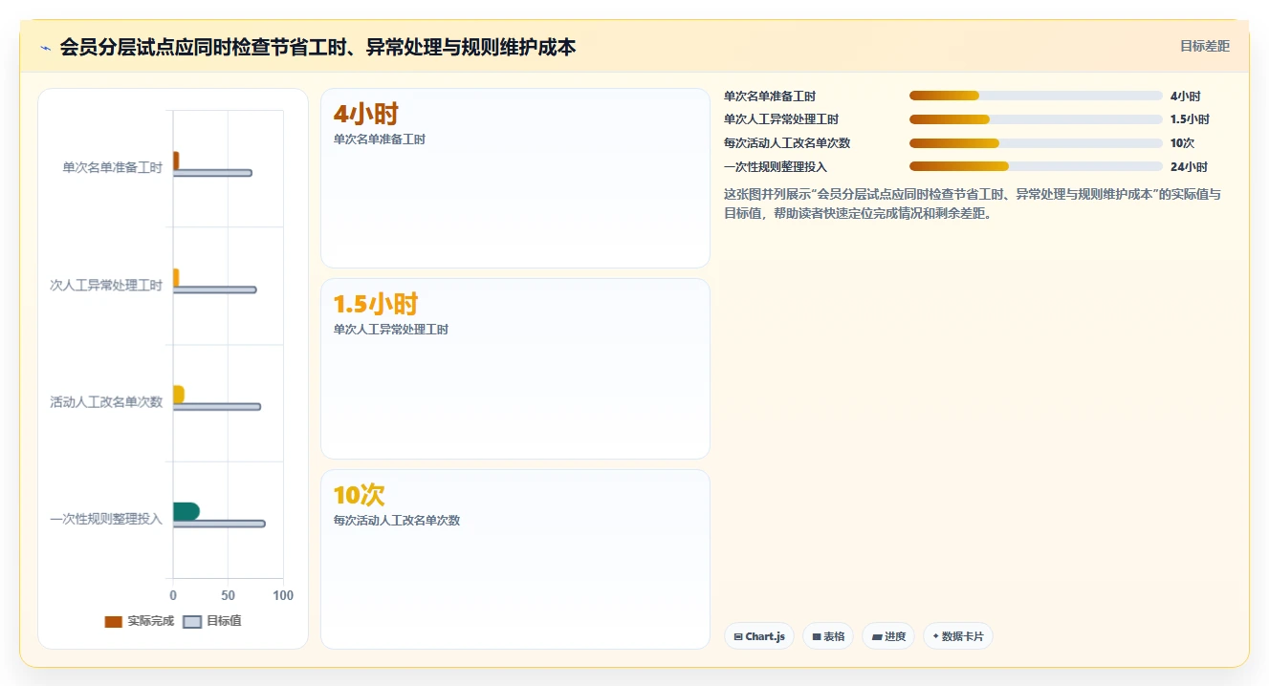Click the yellow 活动人工改名单次数 actual bar
Viewport: 1269px width, 686px height.
point(178,394)
